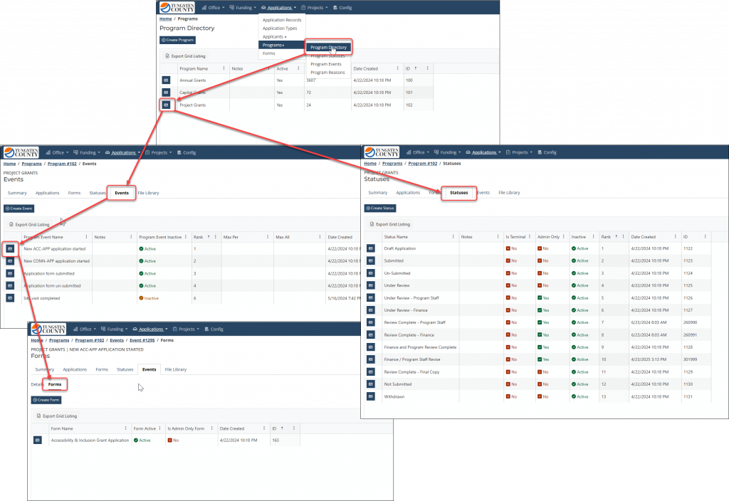Click Tungsten County logo in Statuses window
The height and width of the screenshot is (501, 729).
(382, 152)
